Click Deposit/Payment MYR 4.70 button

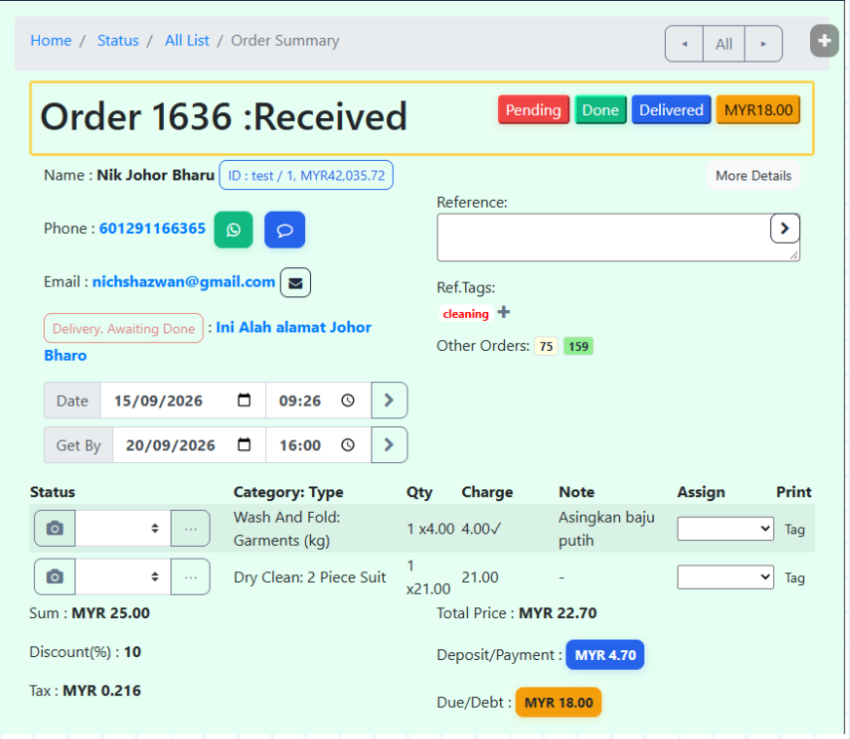coord(605,655)
